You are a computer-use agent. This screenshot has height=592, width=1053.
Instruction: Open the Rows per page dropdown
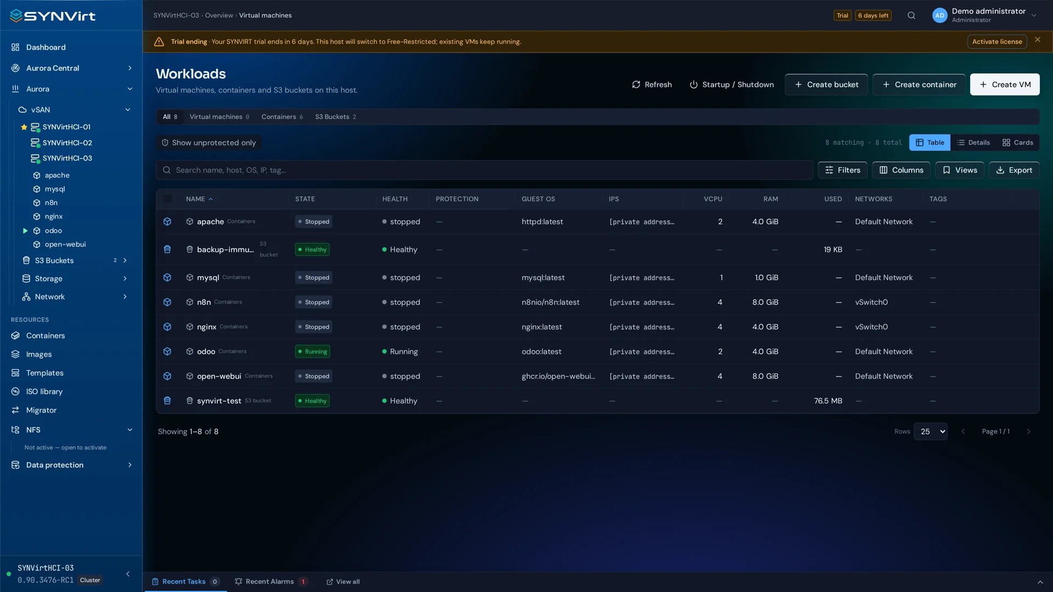click(931, 431)
